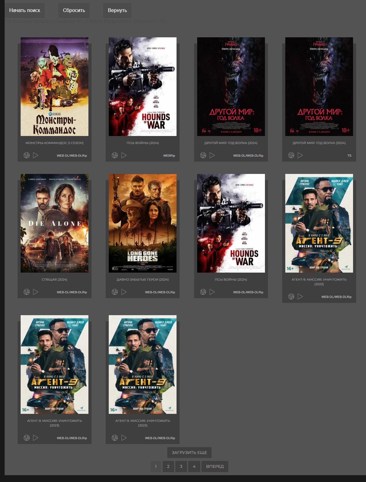Click TS quality label on Другой мир
The image size is (366, 482).
(349, 156)
